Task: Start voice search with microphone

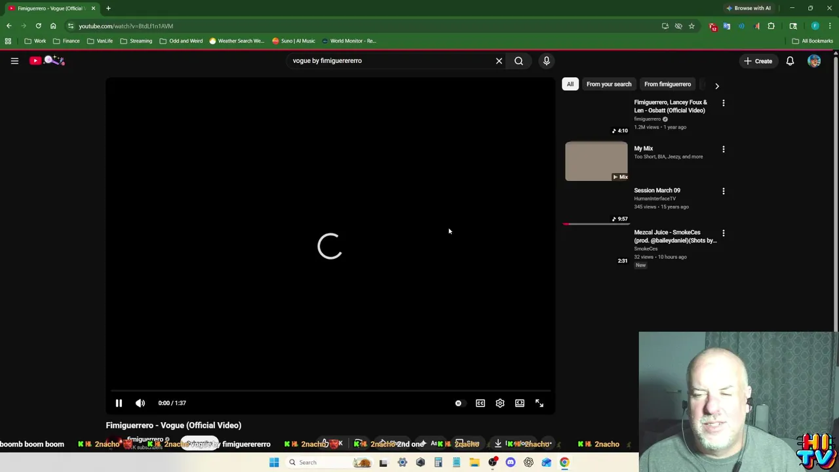Action: [x=547, y=61]
